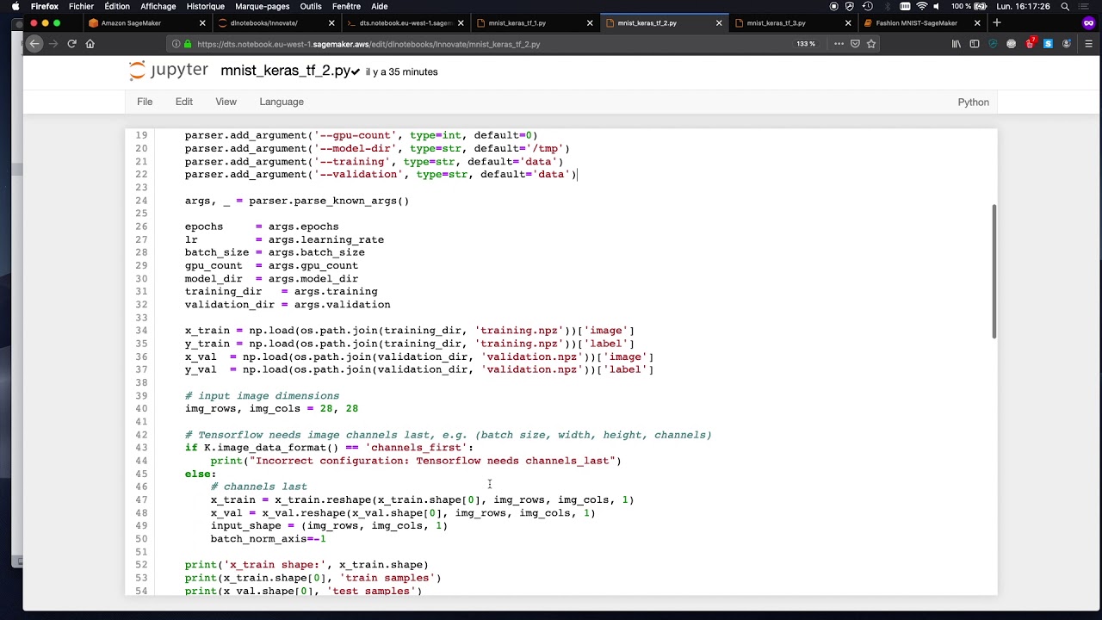Image resolution: width=1102 pixels, height=620 pixels.
Task: Open the Affichage menu in the menu bar
Action: 158,6
